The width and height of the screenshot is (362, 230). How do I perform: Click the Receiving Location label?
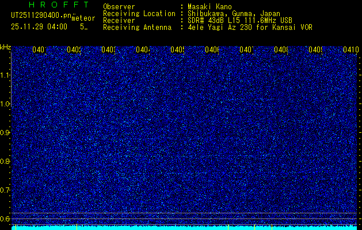pyautogui.click(x=139, y=14)
